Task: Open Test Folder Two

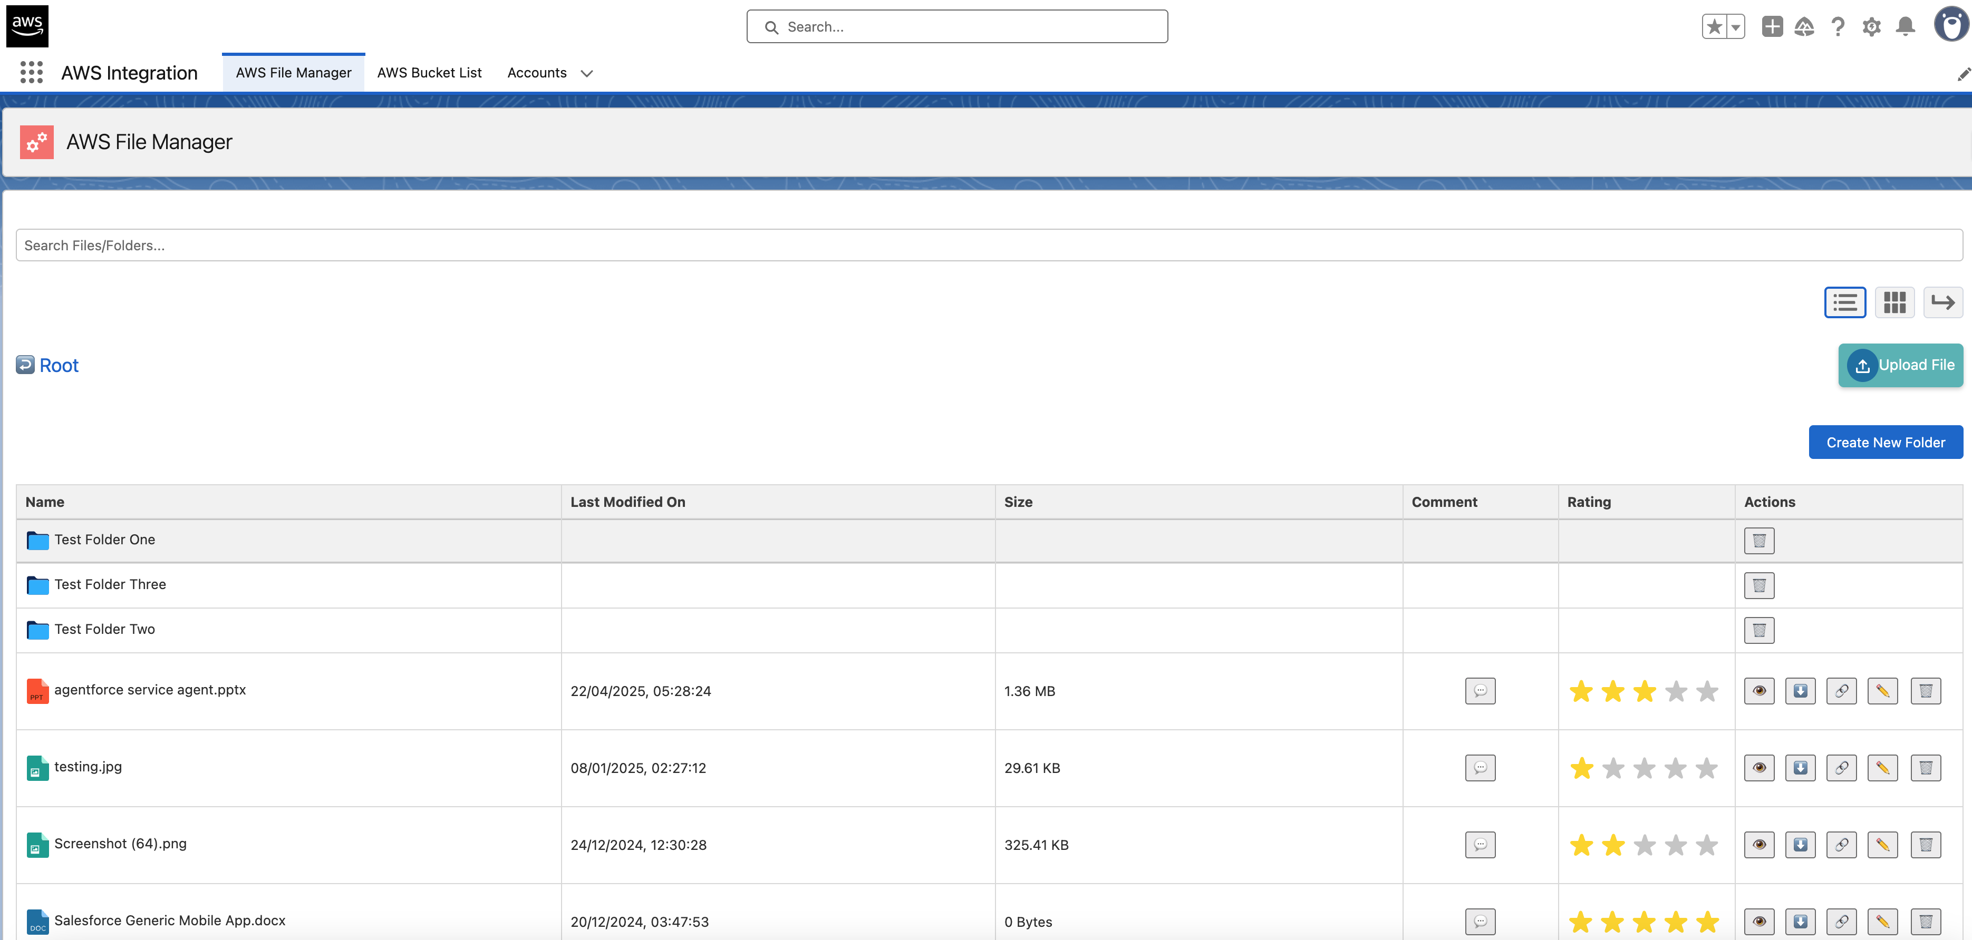Action: click(105, 630)
